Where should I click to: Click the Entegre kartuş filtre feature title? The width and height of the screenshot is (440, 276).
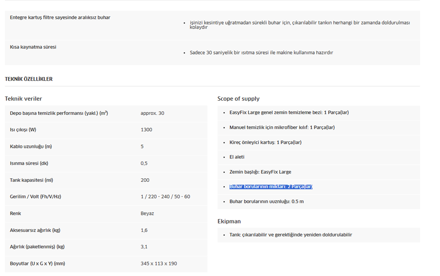[x=60, y=18]
